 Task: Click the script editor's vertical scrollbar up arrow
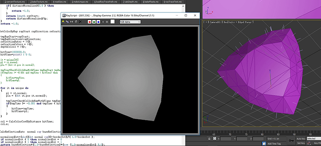pos(183,6)
